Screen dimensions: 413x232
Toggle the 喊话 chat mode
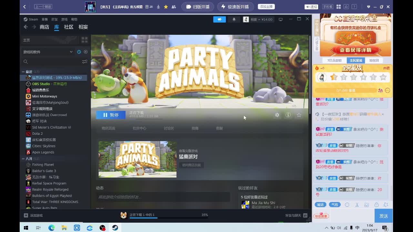tap(320, 205)
